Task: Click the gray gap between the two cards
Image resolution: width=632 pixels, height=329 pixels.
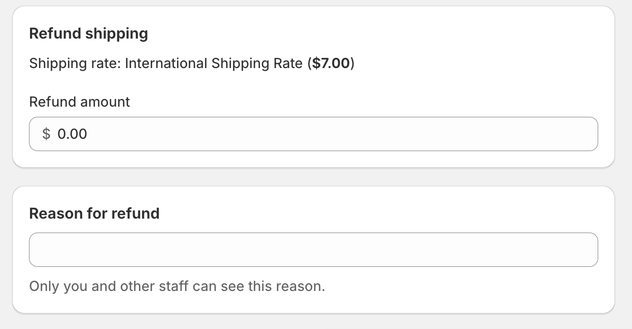Action: click(x=313, y=177)
